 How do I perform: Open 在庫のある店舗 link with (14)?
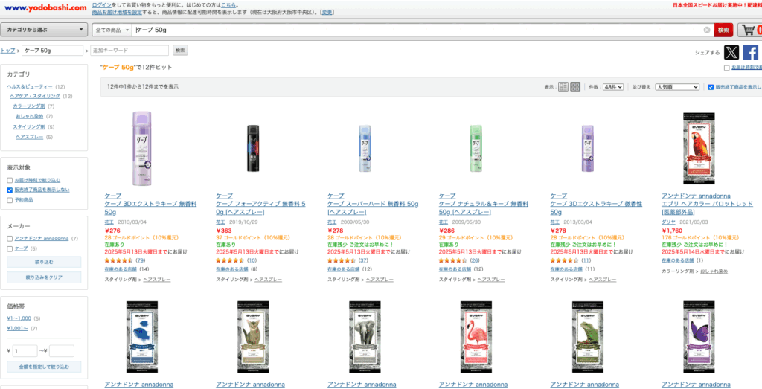pos(121,269)
